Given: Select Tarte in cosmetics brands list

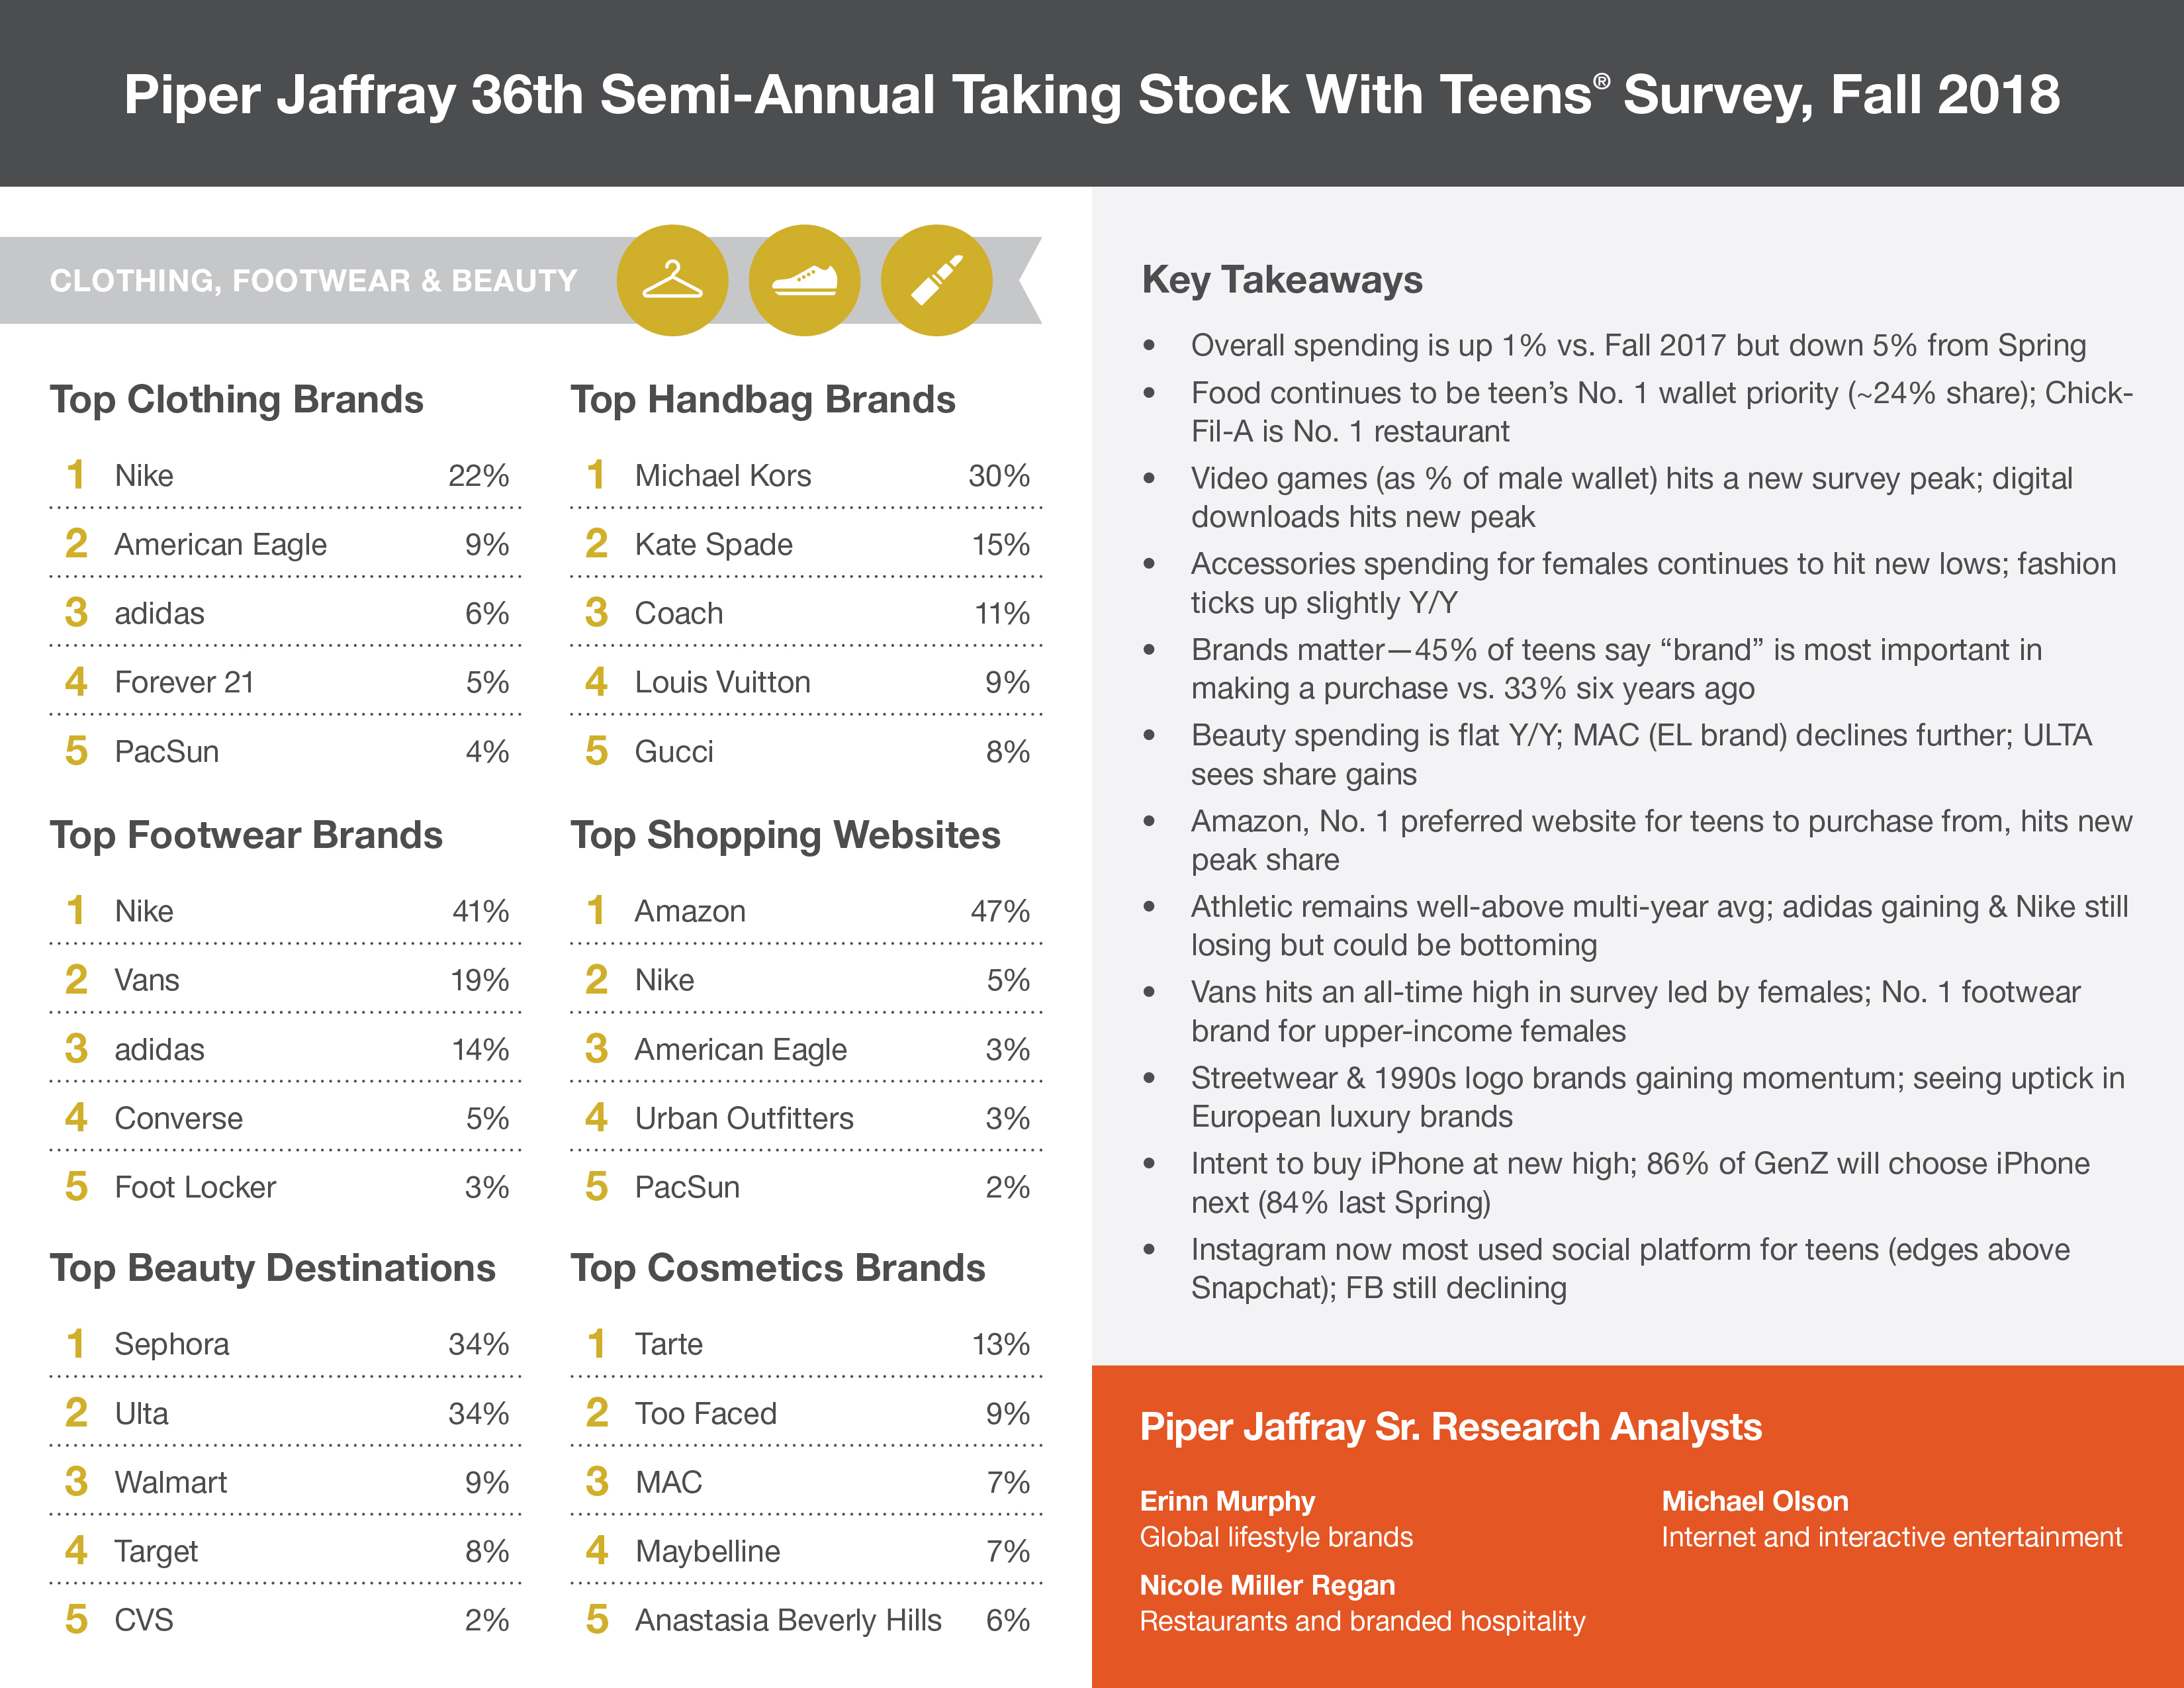Looking at the screenshot, I should pyautogui.click(x=669, y=1344).
